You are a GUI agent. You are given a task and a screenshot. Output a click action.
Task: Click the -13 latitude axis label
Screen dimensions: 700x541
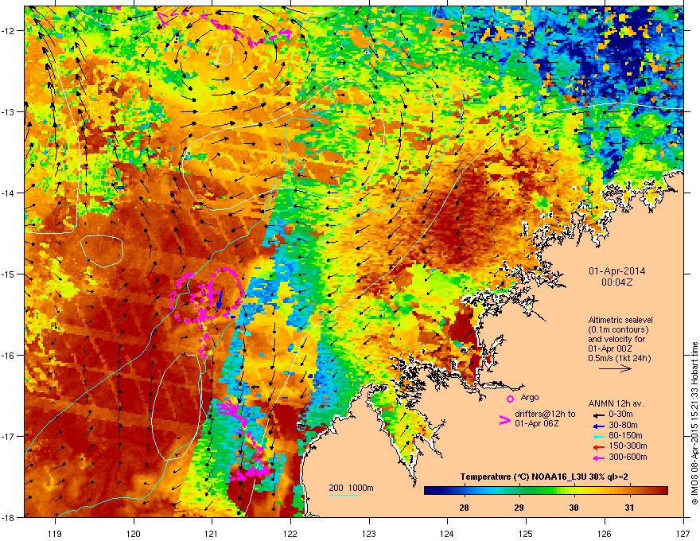coord(8,112)
